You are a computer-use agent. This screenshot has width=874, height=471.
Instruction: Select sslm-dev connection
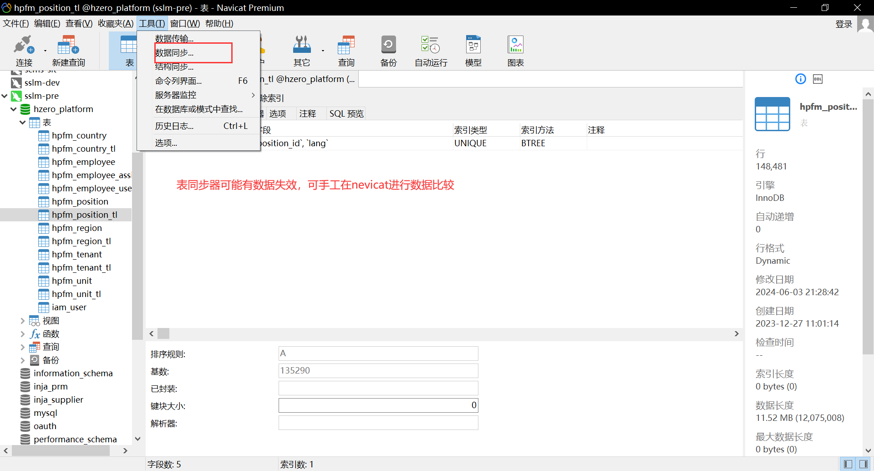(x=42, y=82)
